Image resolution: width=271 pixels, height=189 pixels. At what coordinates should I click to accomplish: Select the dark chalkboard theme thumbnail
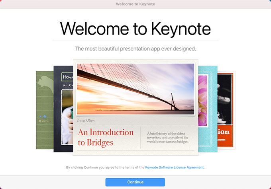(63, 109)
